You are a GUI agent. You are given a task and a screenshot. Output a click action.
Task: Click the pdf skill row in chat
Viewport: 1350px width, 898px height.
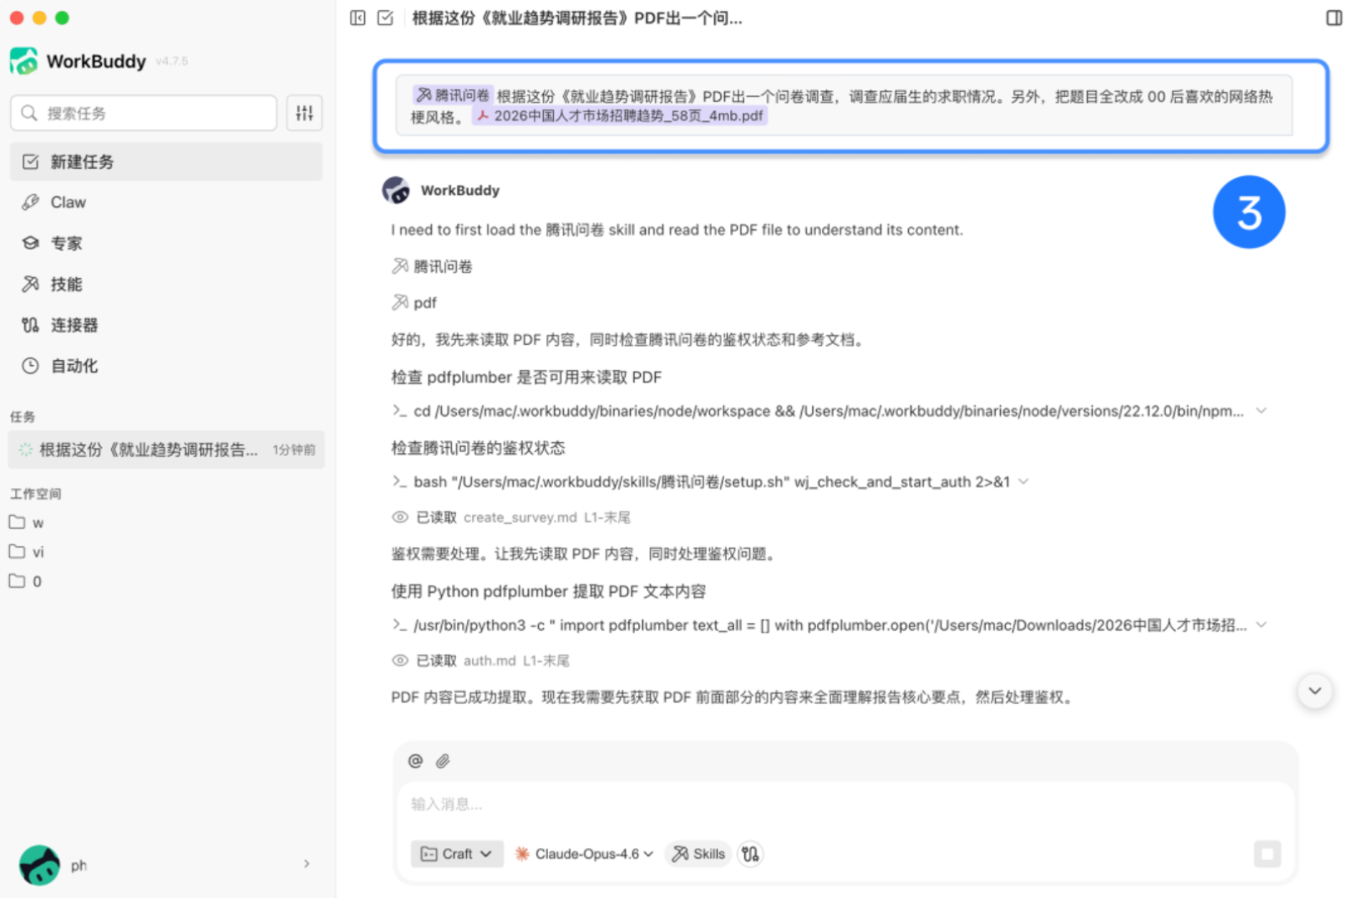click(x=414, y=302)
